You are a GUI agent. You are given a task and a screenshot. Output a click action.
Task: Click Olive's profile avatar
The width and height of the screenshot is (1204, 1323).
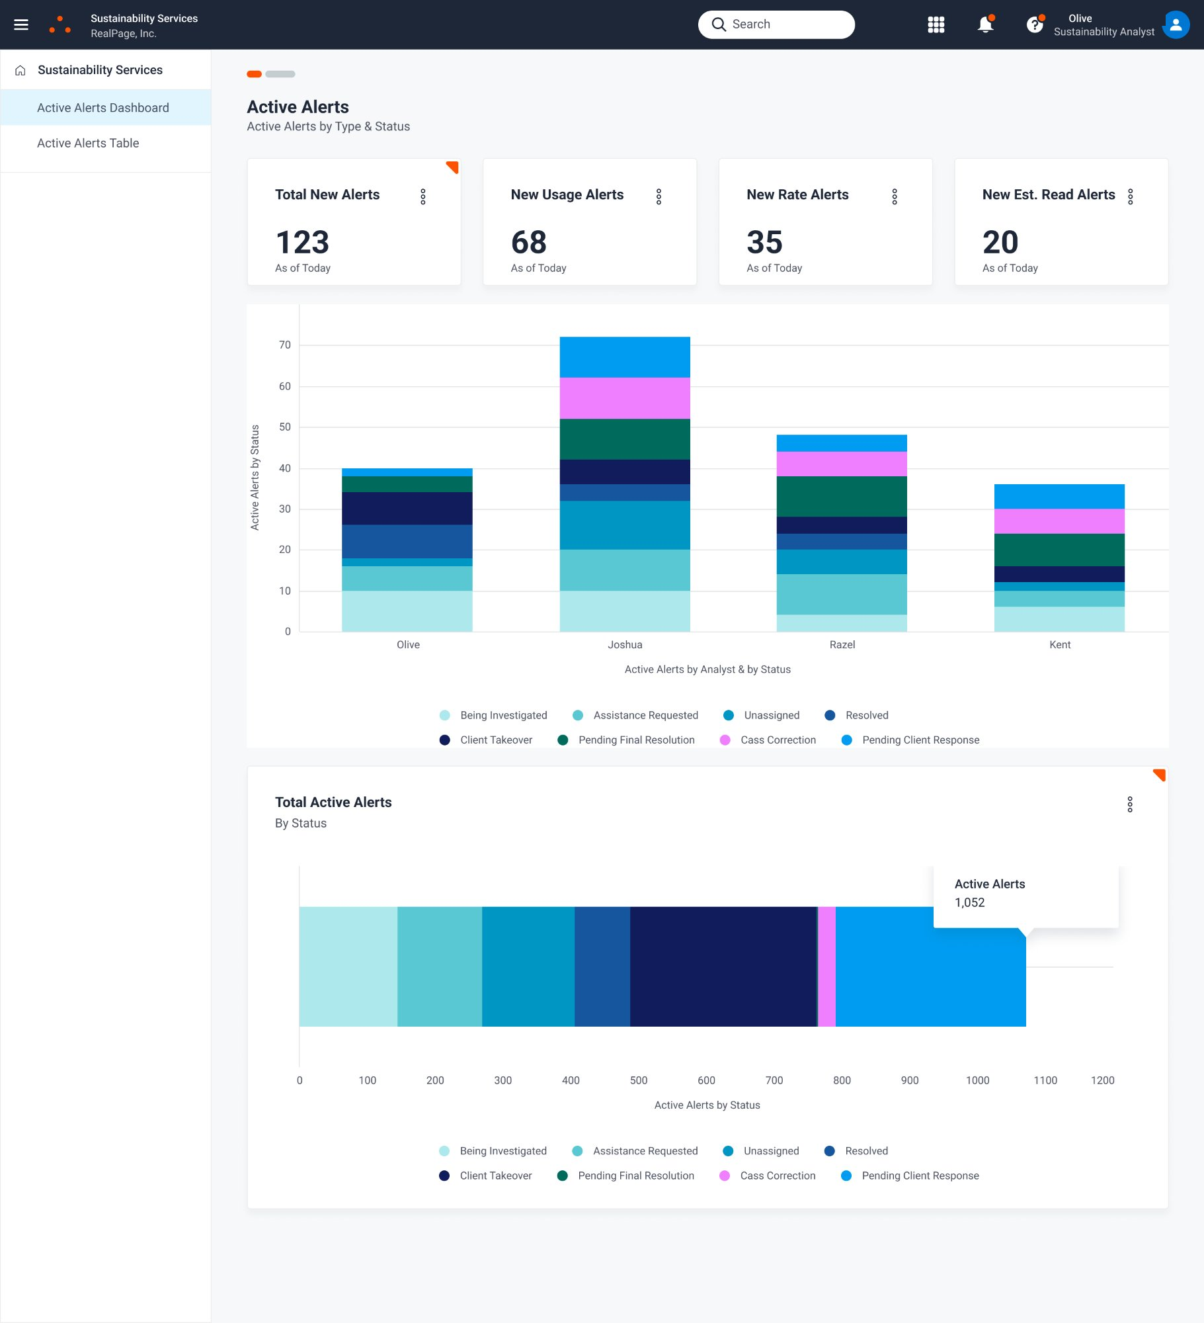(x=1176, y=24)
